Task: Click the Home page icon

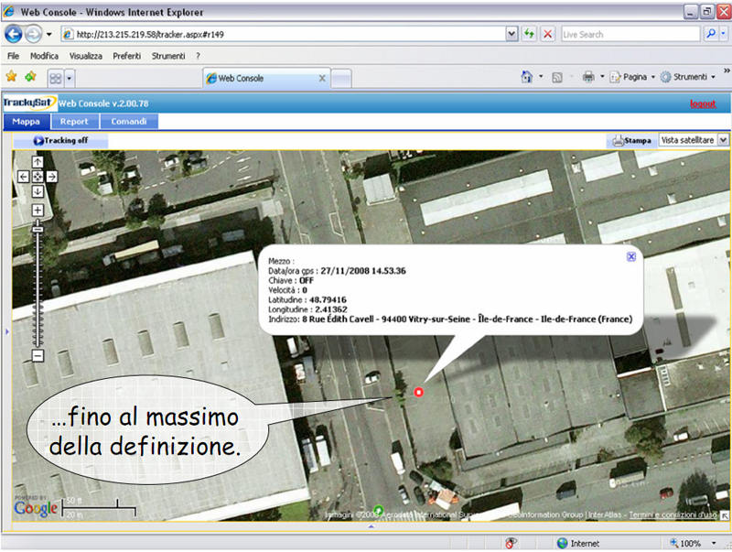Action: pyautogui.click(x=527, y=77)
